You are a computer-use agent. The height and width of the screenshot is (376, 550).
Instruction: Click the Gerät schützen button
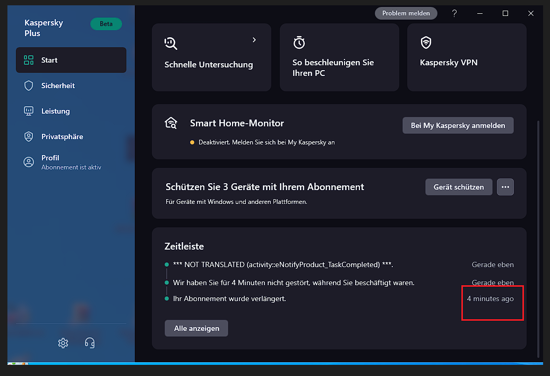[x=459, y=187]
